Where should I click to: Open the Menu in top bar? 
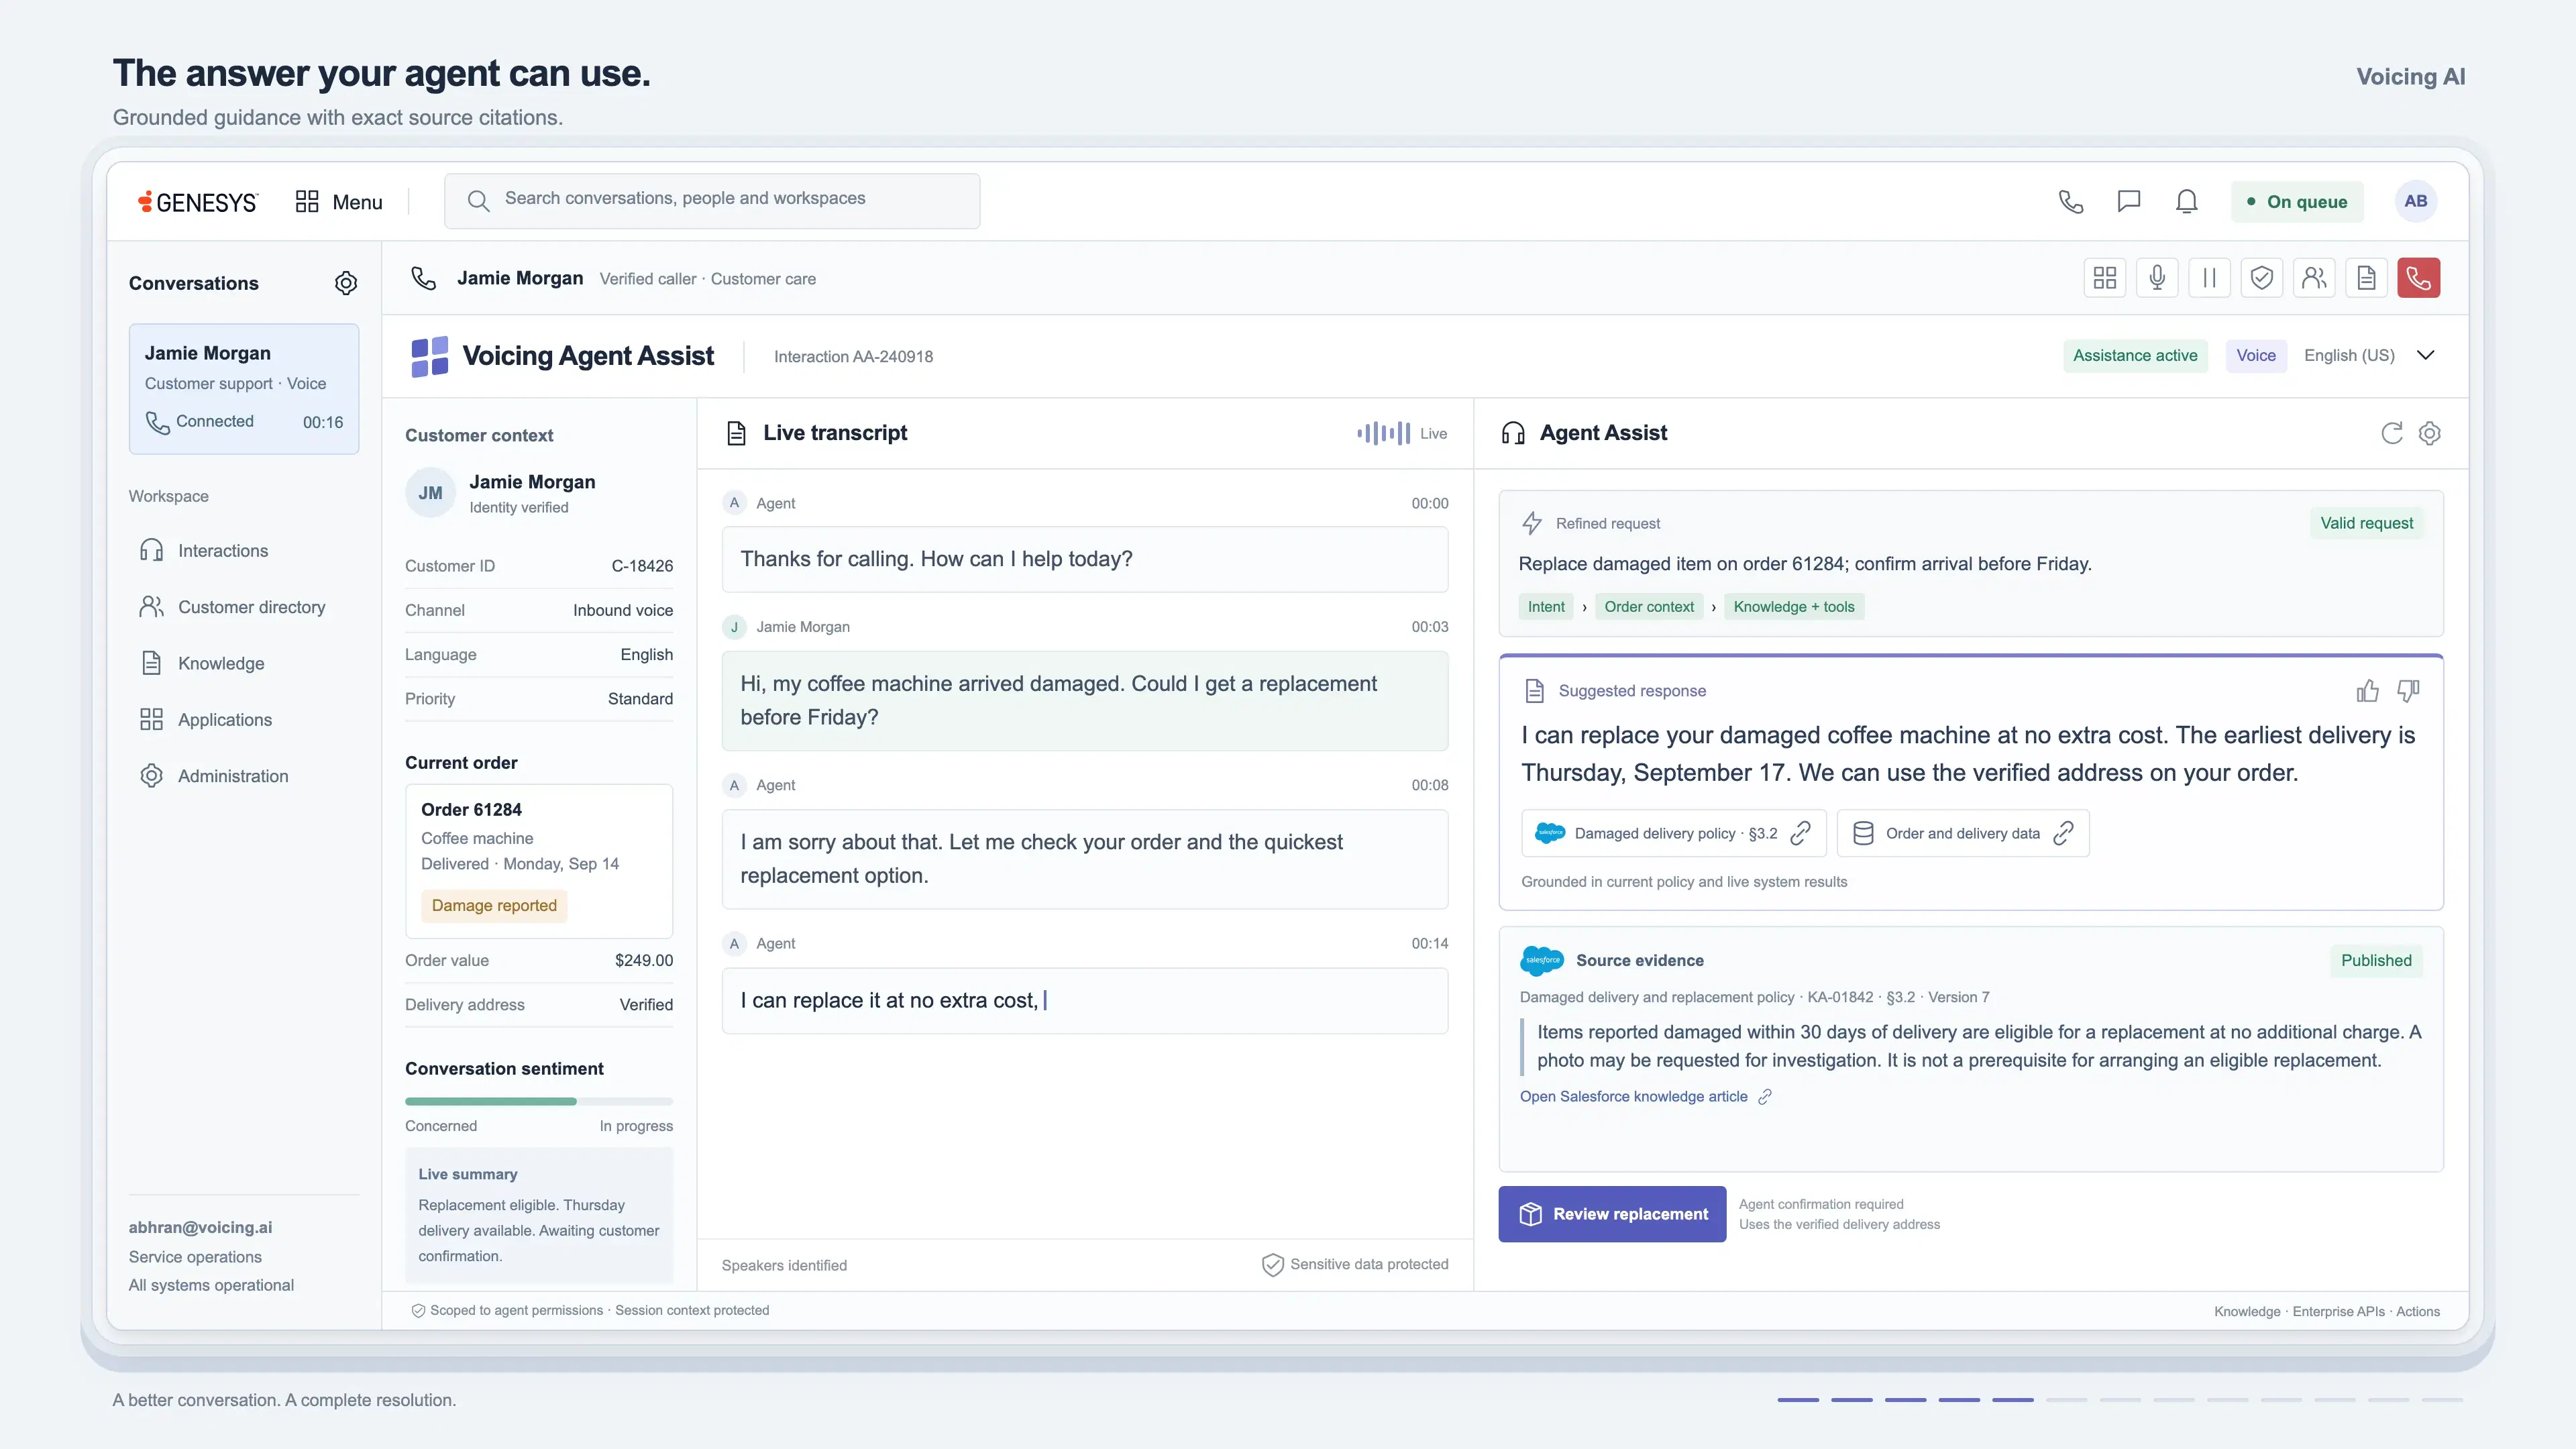click(x=339, y=202)
